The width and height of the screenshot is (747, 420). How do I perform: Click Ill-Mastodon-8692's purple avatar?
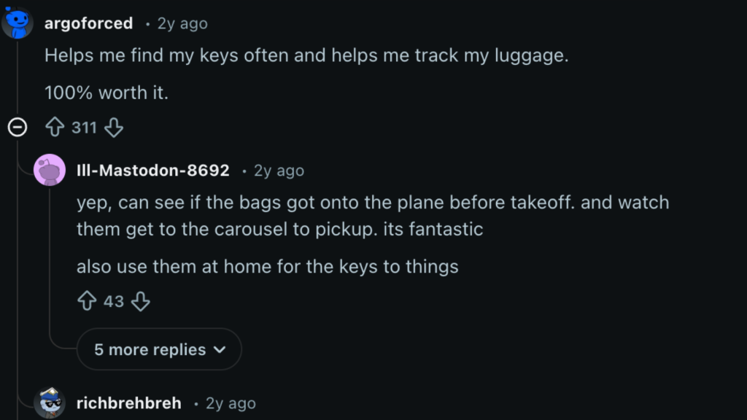(48, 170)
